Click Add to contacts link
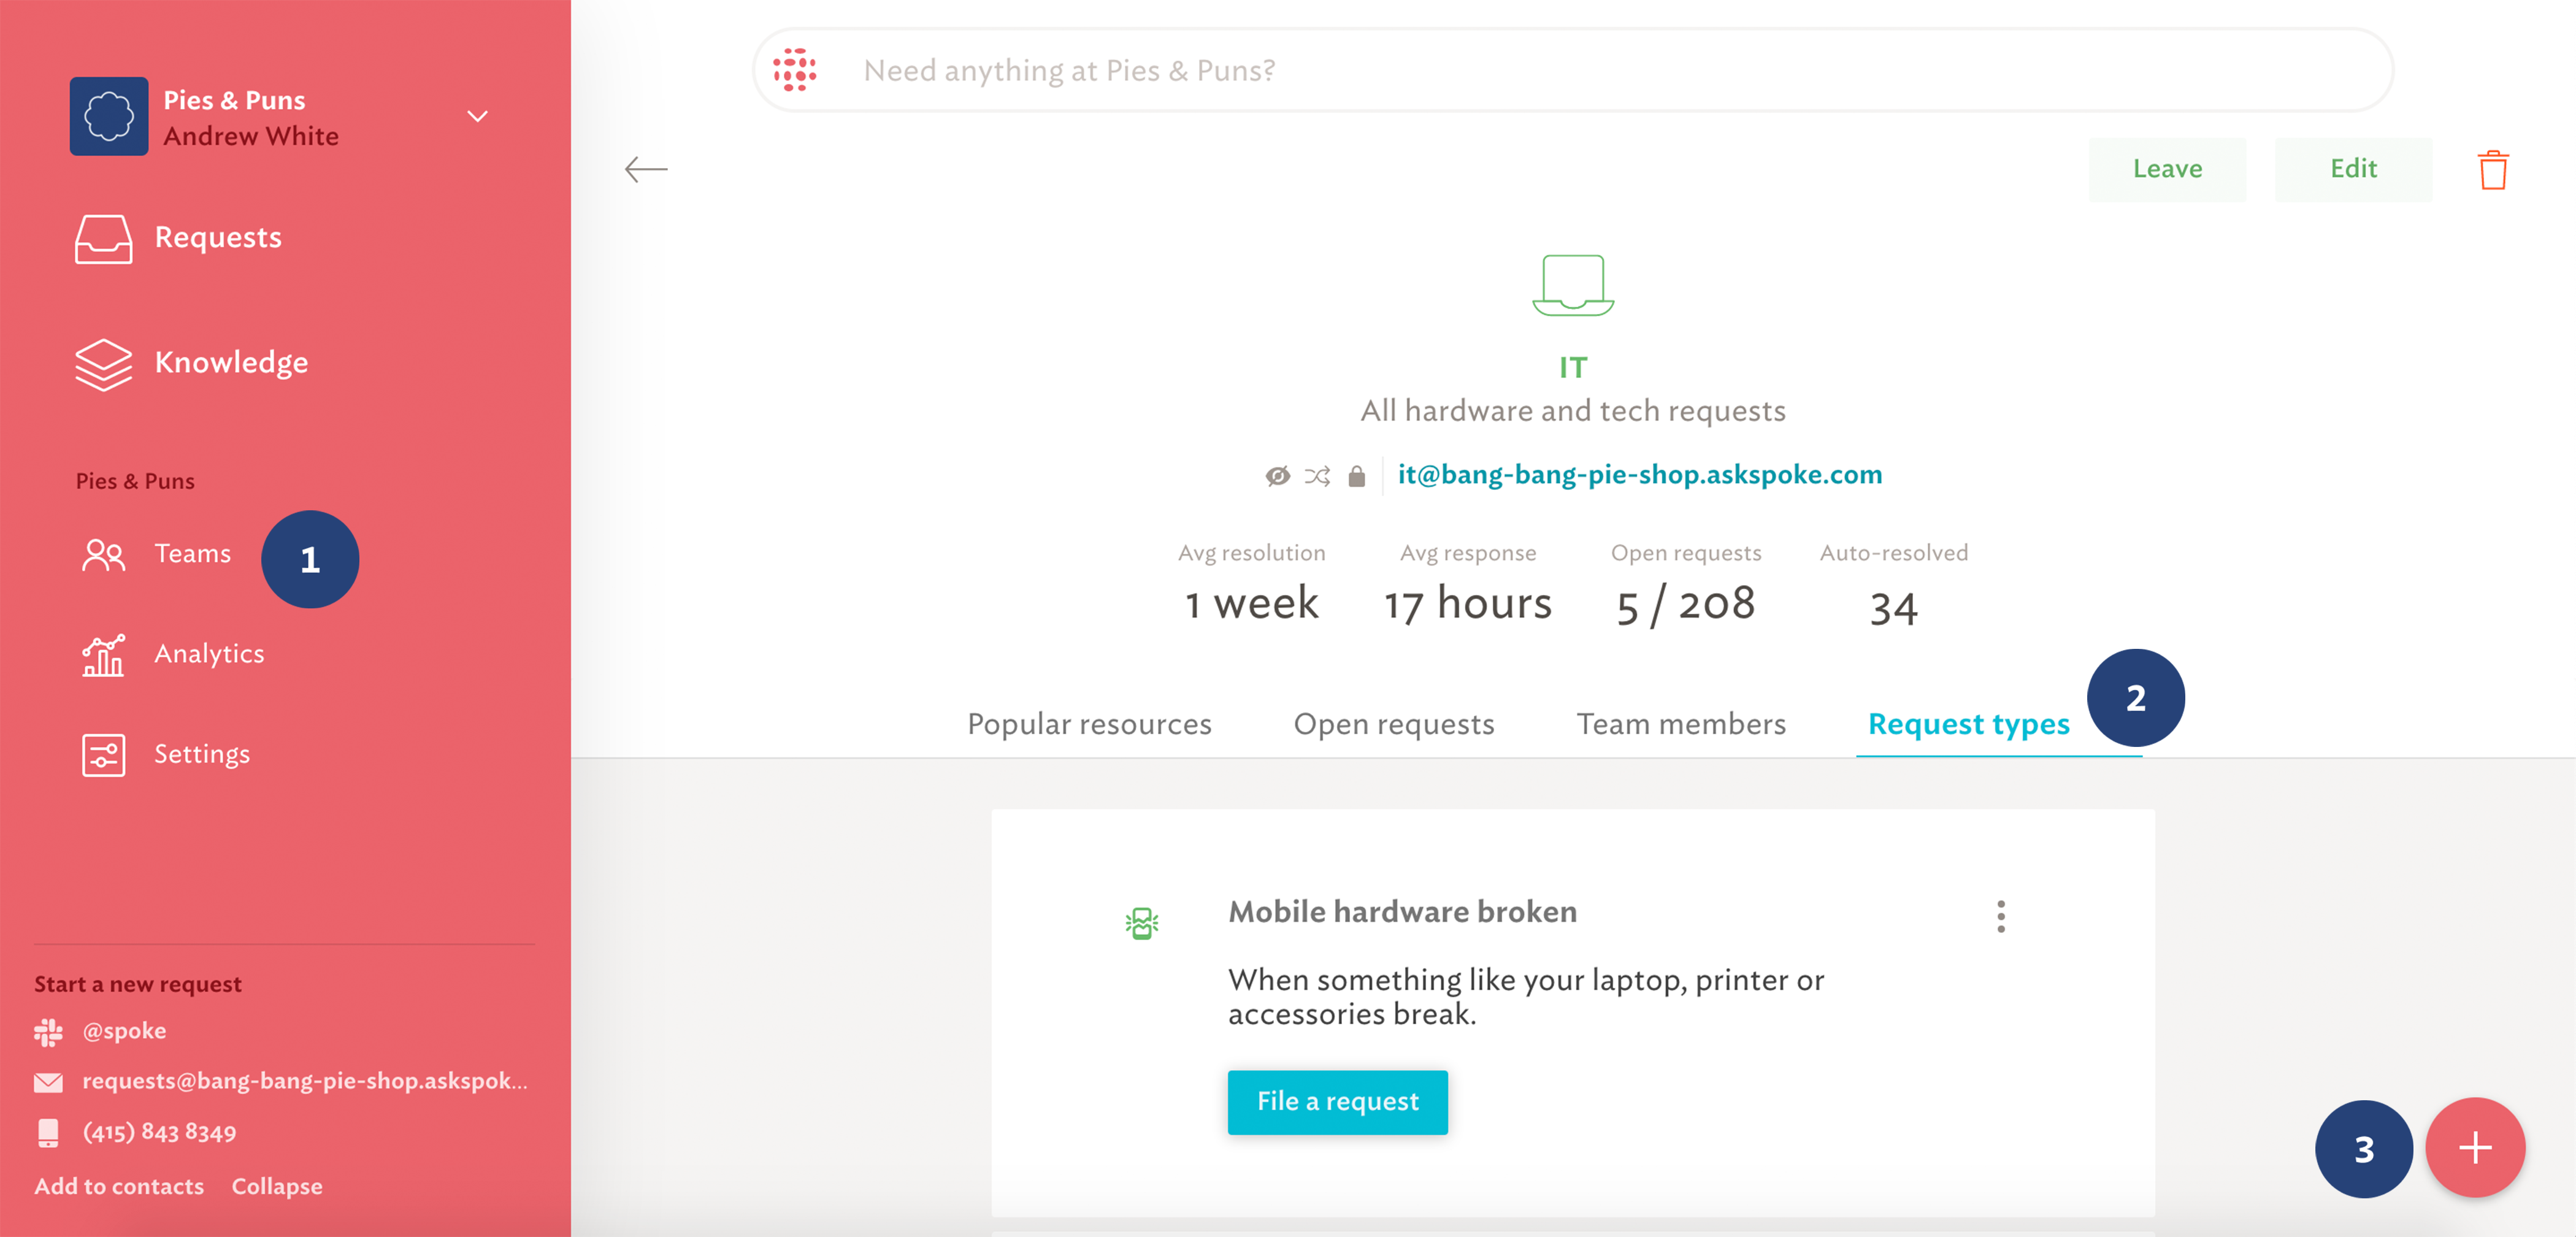 pos(119,1186)
